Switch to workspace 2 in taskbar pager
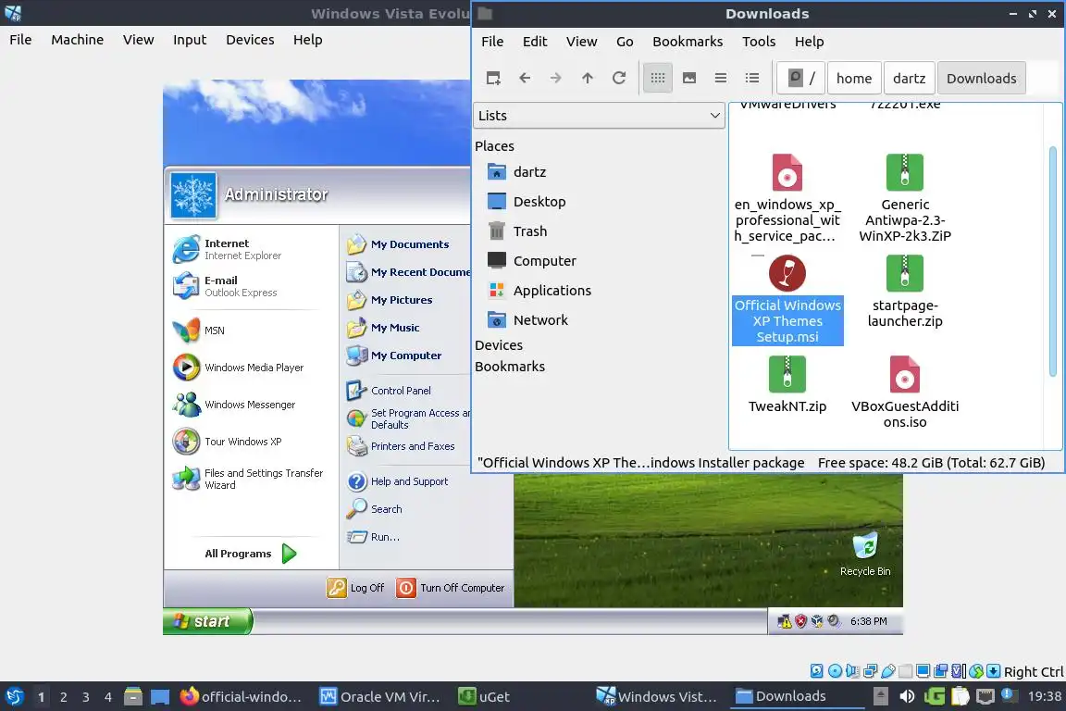The width and height of the screenshot is (1066, 711). (x=63, y=697)
